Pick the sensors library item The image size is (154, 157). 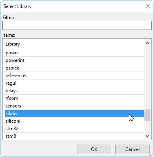[x=73, y=106]
